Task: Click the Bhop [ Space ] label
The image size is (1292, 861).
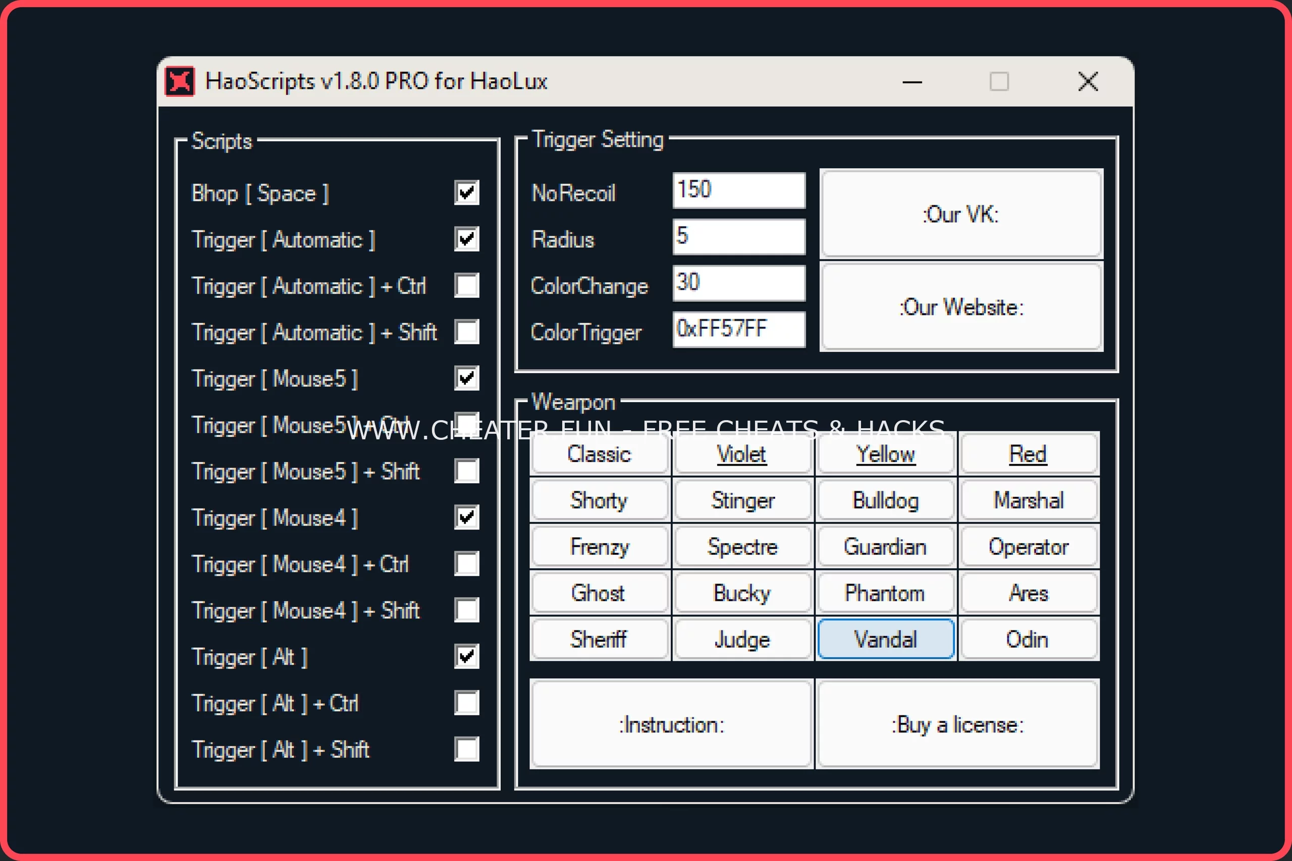Action: pos(260,193)
